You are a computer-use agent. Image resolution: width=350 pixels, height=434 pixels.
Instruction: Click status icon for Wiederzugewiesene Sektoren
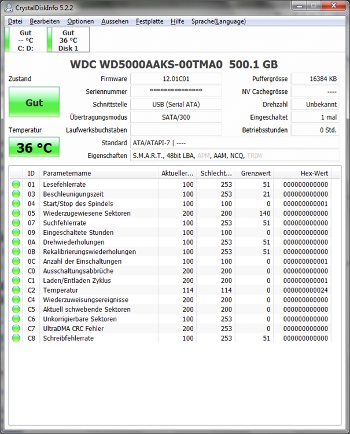(16, 213)
